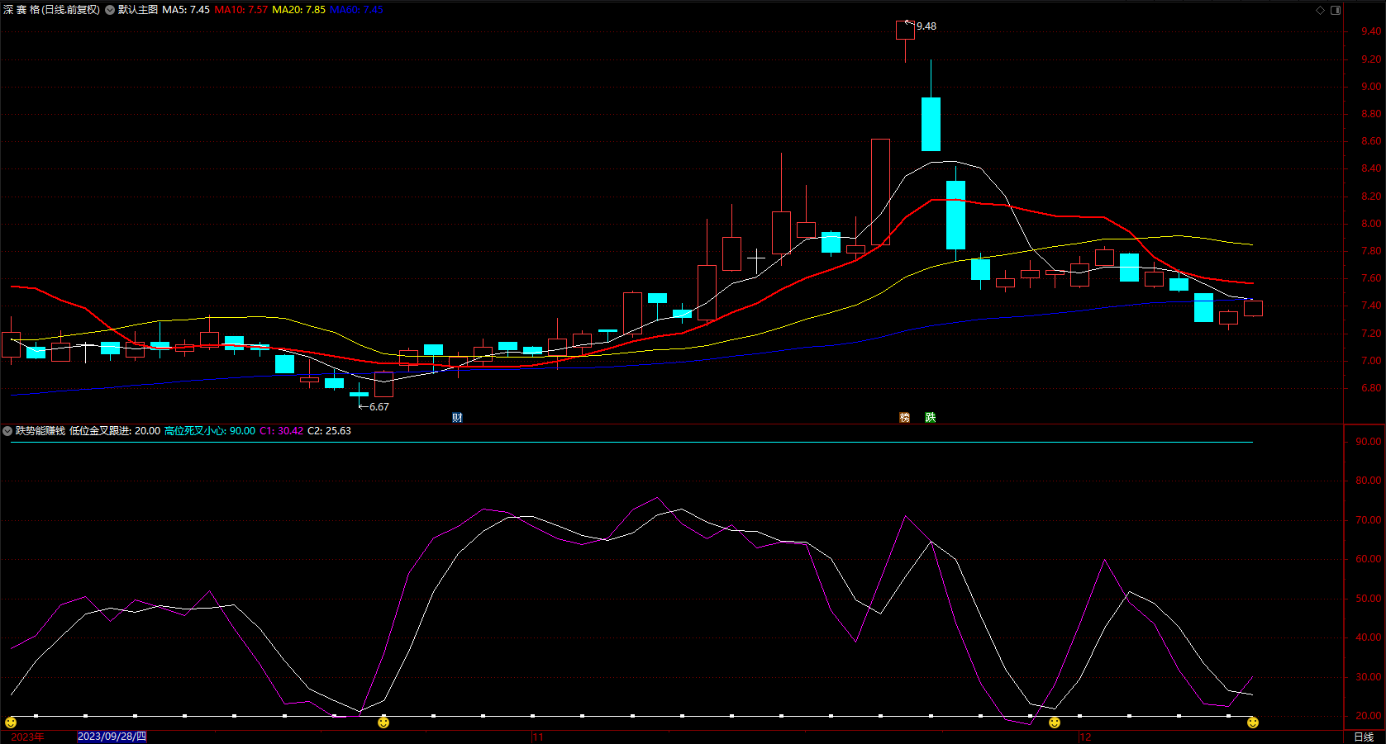Click the 跌势能赚钱 indicator name

(x=40, y=431)
